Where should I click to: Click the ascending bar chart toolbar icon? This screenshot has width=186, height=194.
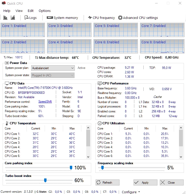pos(13,18)
